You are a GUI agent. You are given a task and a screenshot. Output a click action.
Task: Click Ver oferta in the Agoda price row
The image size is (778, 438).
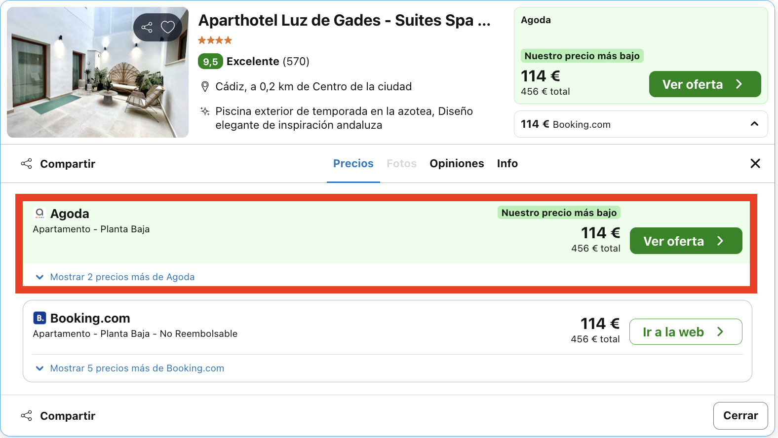[x=686, y=241]
